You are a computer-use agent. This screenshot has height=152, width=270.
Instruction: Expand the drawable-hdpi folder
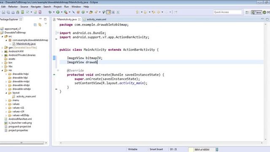point(6,74)
